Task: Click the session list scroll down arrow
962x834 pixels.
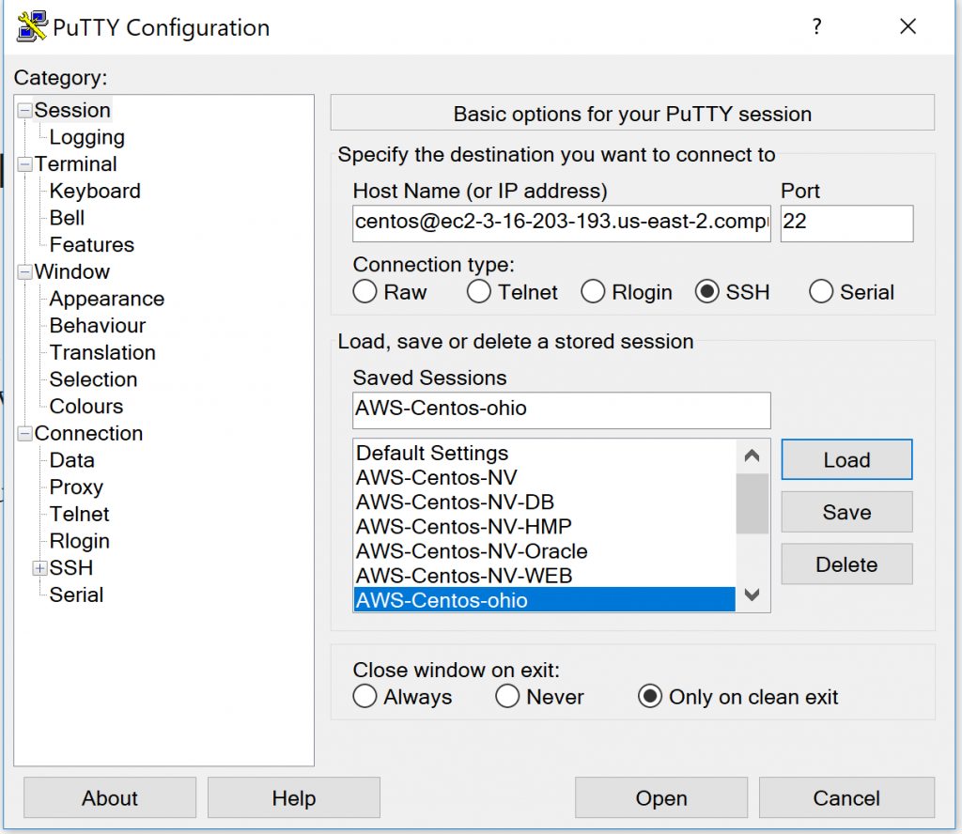Action: coord(753,595)
